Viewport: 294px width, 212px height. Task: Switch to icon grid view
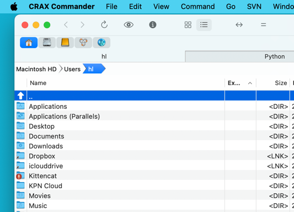tap(188, 25)
